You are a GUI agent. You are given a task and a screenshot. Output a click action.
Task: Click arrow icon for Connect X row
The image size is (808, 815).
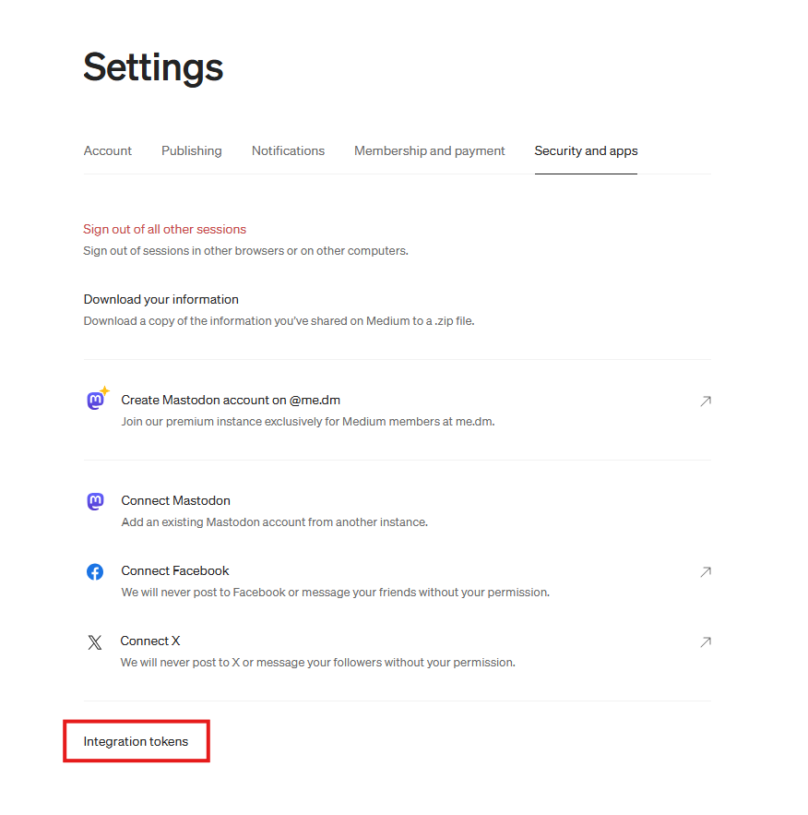[x=705, y=641]
